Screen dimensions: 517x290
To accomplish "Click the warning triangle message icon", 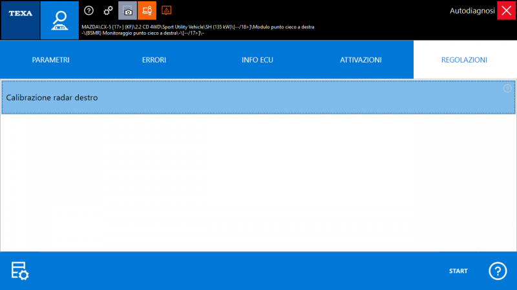I will tap(166, 10).
